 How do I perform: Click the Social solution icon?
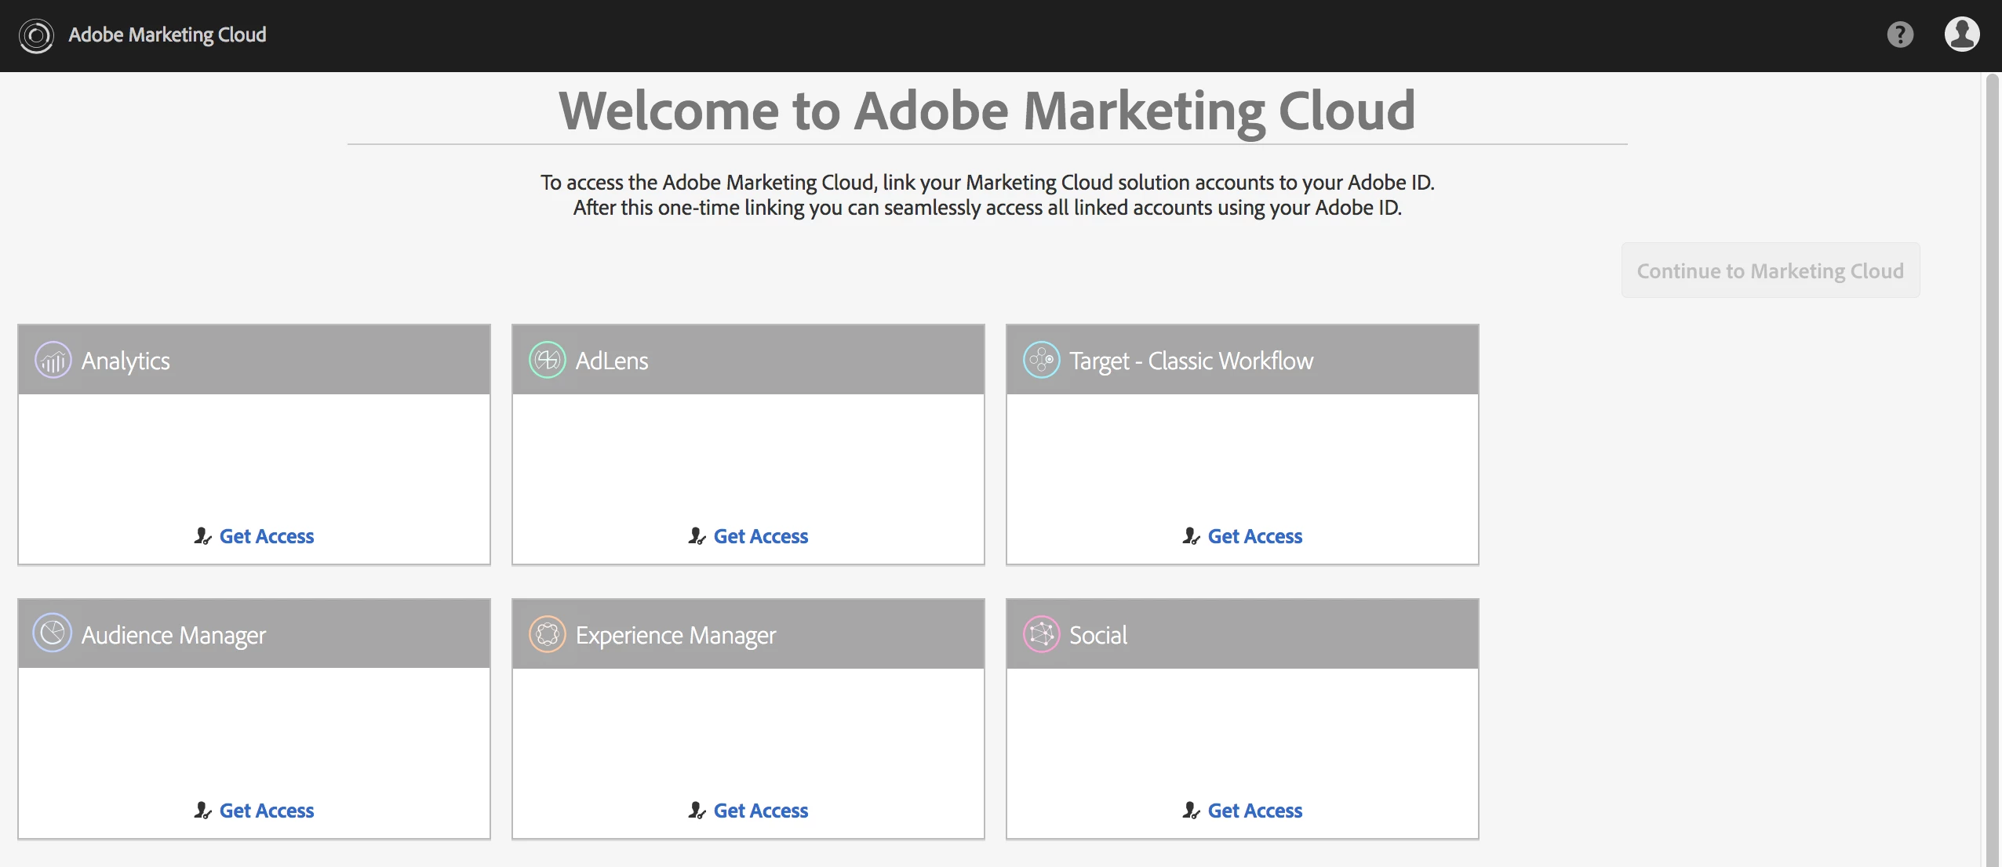[x=1041, y=634]
